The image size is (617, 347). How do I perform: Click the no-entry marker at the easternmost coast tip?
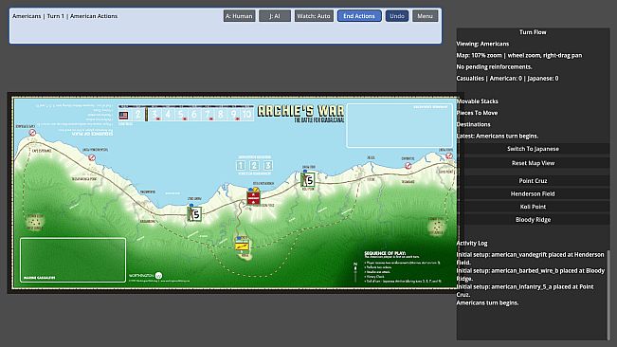448,156
